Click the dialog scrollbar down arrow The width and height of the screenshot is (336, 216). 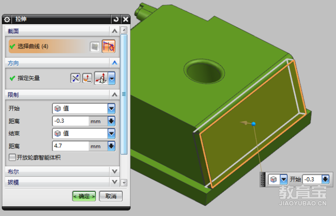click(124, 183)
